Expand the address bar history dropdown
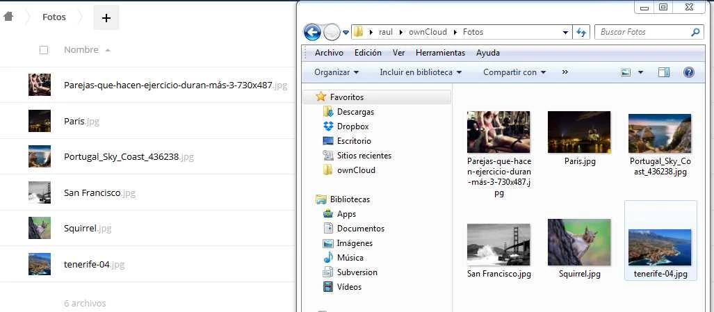Viewport: 714px width, 312px height. point(565,32)
